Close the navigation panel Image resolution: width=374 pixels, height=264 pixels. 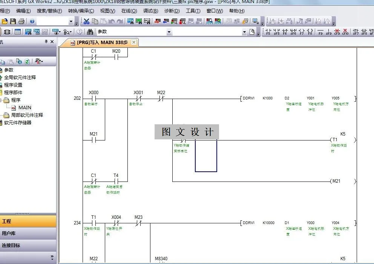tap(52, 42)
